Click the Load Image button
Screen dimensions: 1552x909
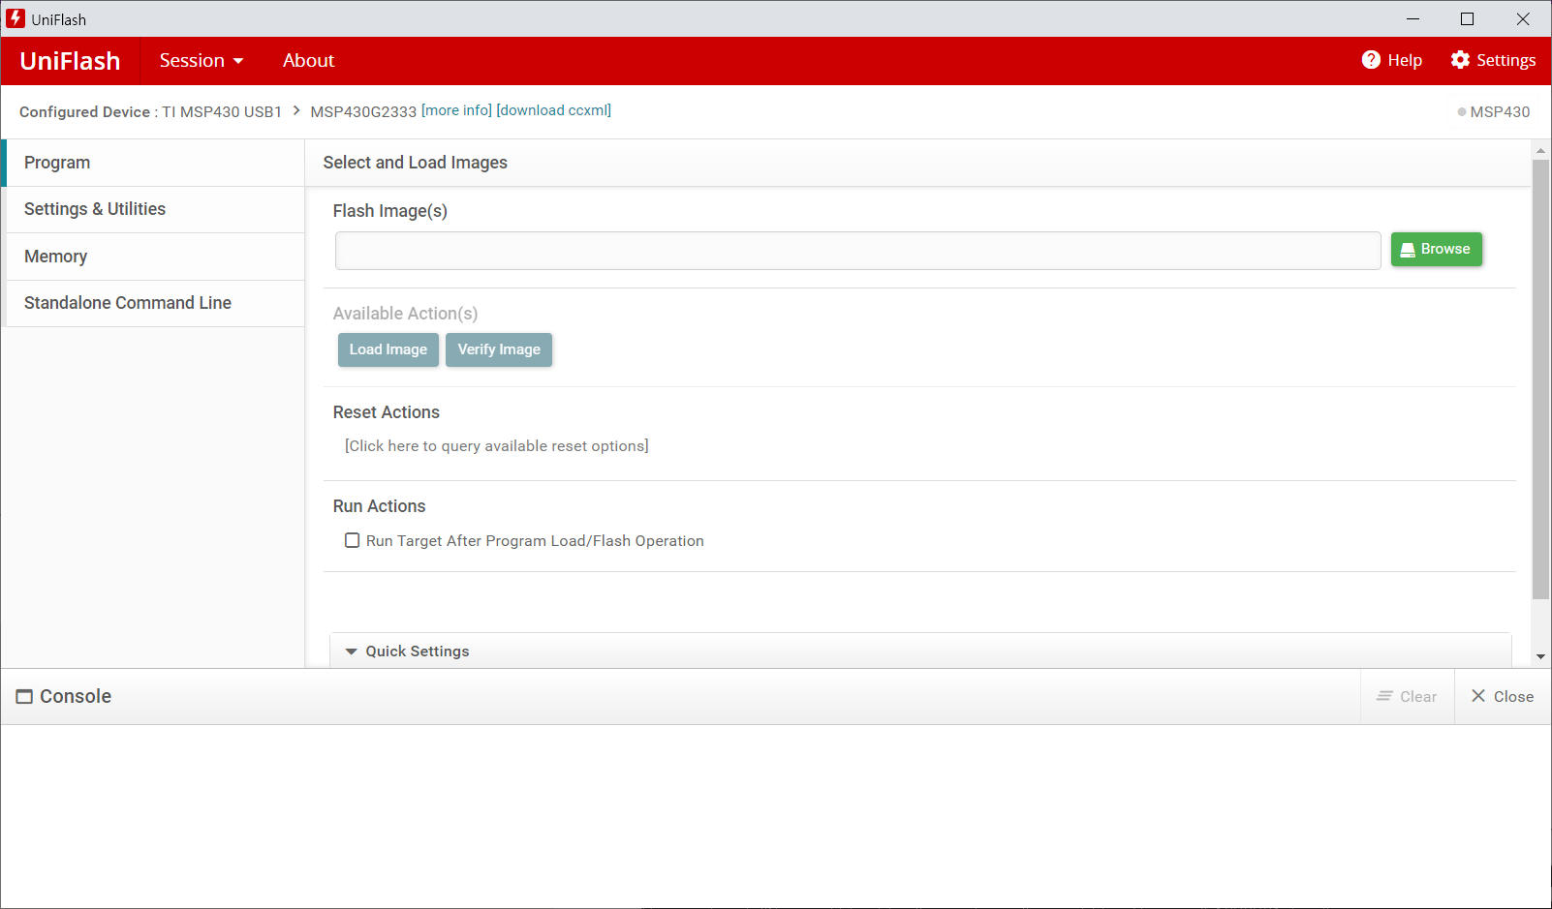coord(388,349)
